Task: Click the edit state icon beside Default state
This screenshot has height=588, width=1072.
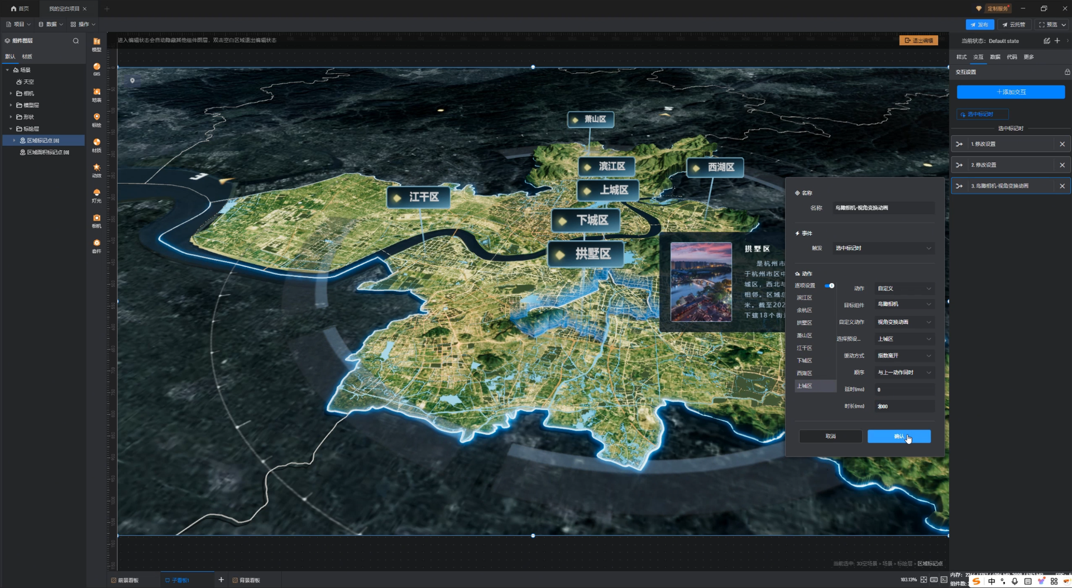Action: point(1047,41)
